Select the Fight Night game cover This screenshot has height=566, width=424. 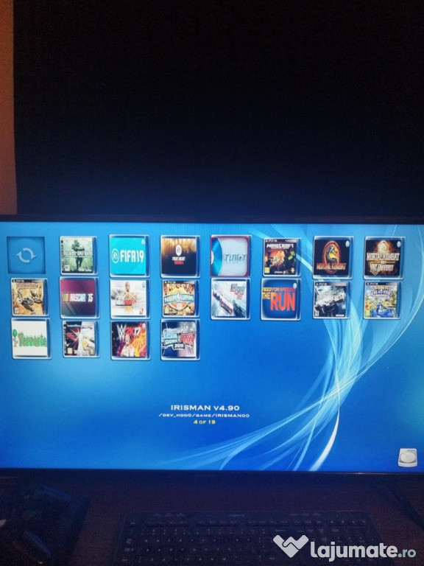coord(180,256)
